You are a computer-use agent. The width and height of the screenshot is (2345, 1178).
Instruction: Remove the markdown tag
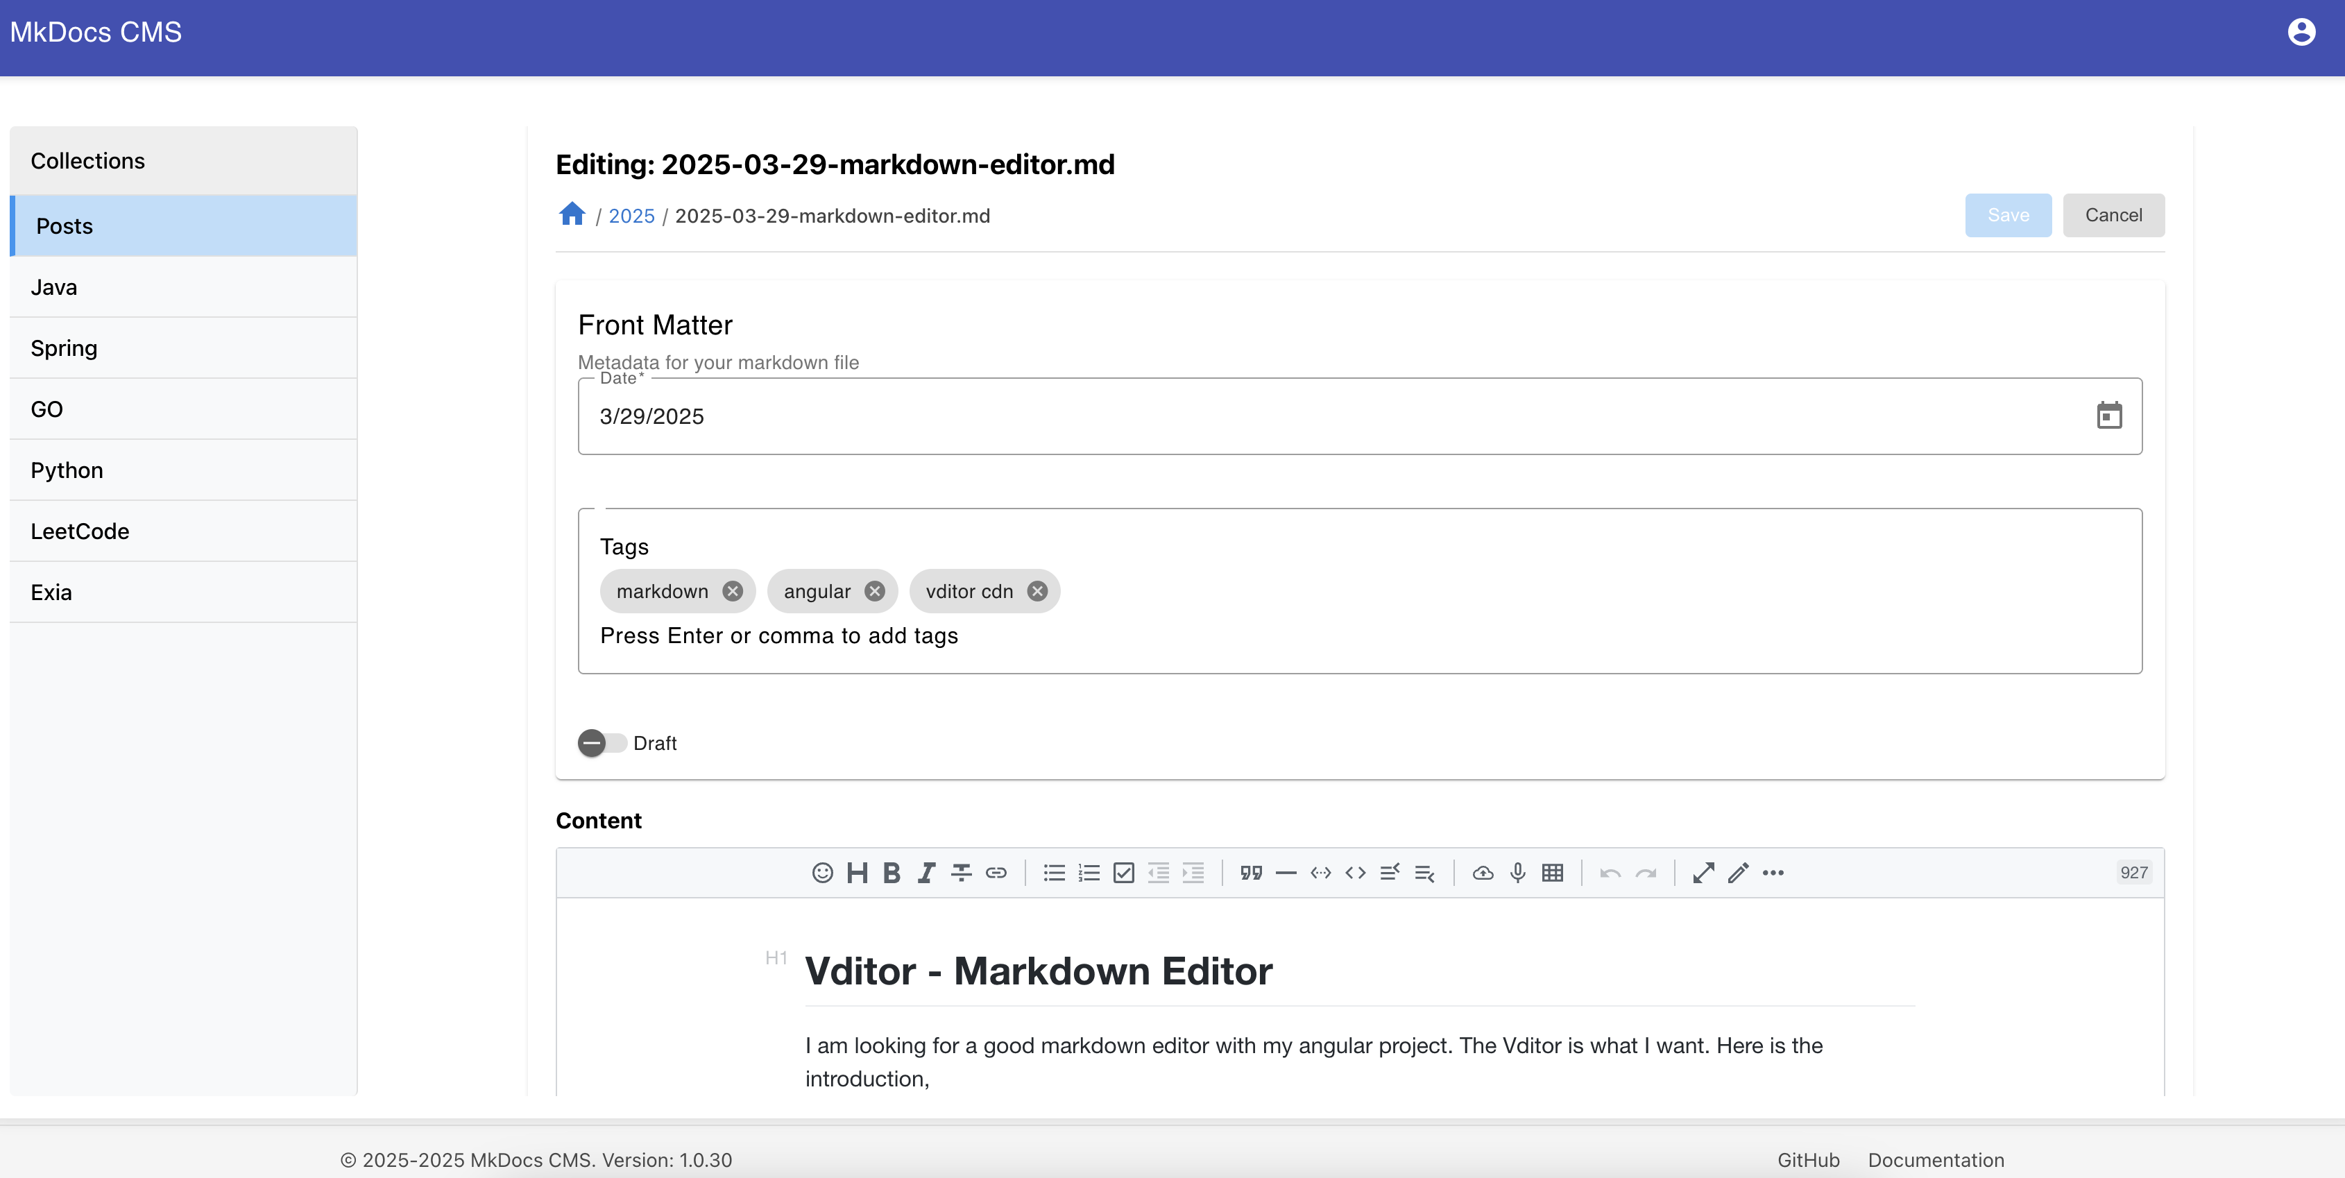coord(732,591)
